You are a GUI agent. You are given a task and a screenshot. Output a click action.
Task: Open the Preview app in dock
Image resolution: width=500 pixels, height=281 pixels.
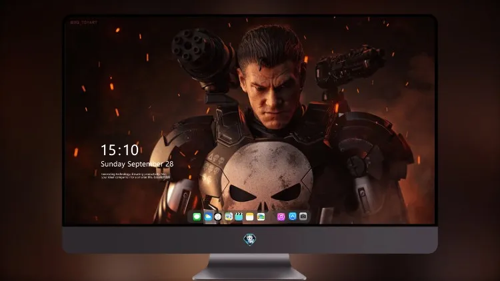pyautogui.click(x=229, y=217)
